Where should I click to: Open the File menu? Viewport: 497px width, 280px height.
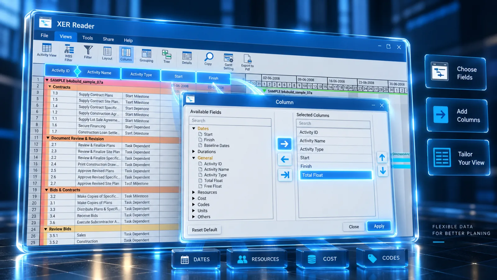tap(44, 35)
